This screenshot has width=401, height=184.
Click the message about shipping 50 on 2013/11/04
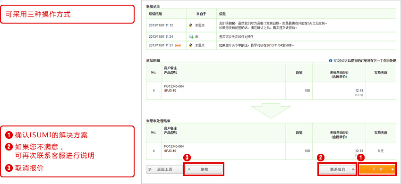pos(256,45)
